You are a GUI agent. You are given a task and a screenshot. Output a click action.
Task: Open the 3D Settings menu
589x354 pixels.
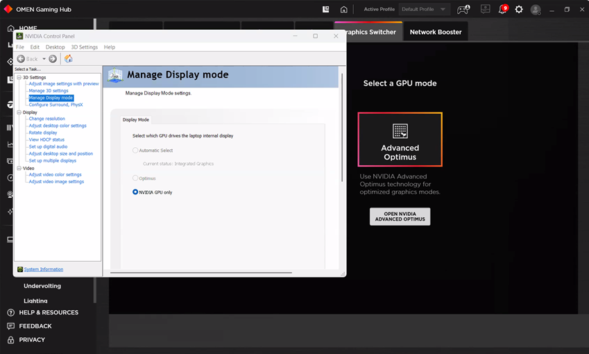pos(85,47)
